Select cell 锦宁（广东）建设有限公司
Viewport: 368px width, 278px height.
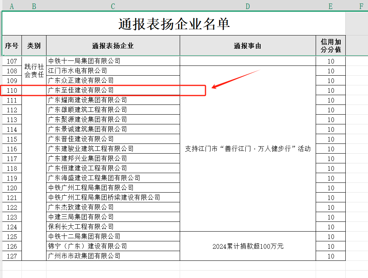click(113, 246)
